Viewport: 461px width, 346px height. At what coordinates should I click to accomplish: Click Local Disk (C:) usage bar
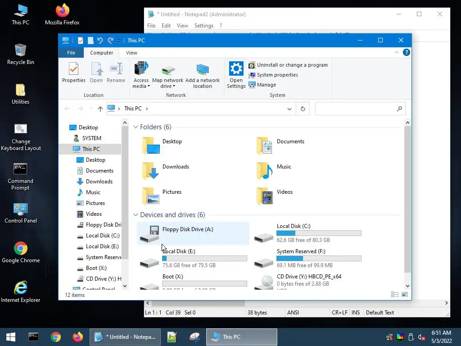pos(319,233)
